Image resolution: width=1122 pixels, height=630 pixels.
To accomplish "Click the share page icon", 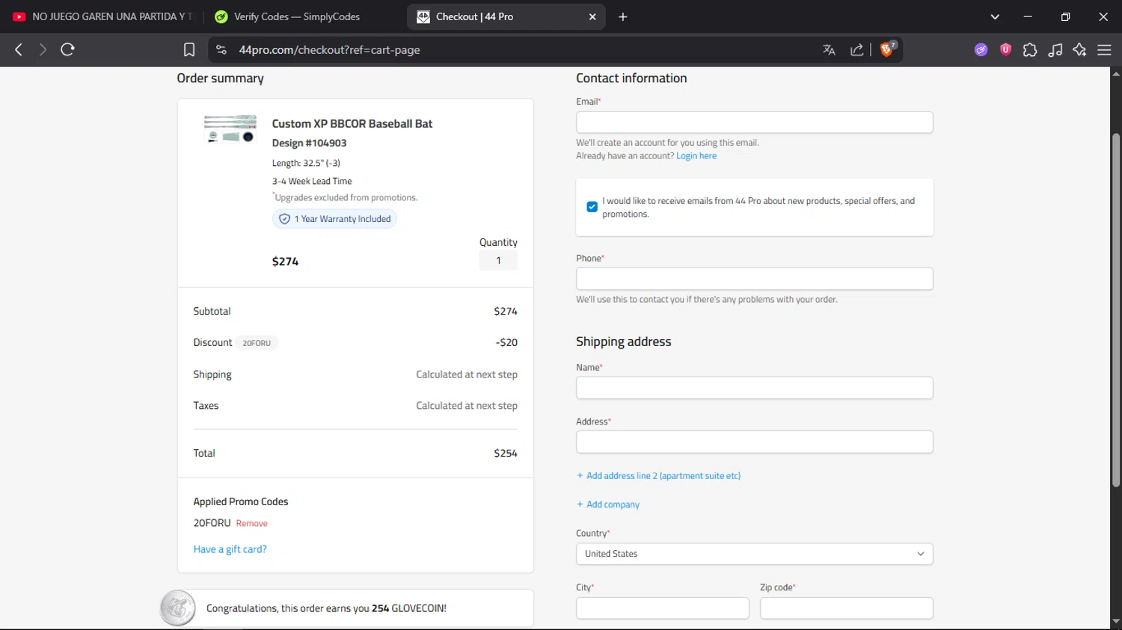I will pos(857,49).
